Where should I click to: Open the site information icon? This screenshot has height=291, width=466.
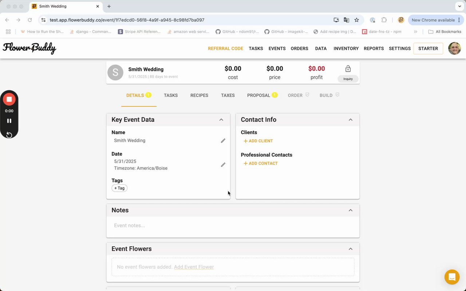[x=43, y=20]
